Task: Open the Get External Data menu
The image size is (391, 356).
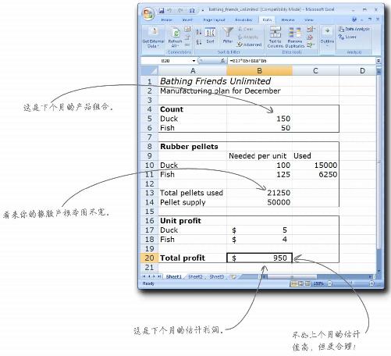Action: coord(153,37)
